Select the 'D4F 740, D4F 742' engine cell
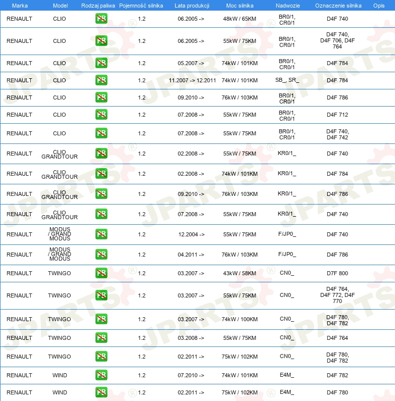Image resolution: width=395 pixels, height=401 pixels. pos(337,134)
